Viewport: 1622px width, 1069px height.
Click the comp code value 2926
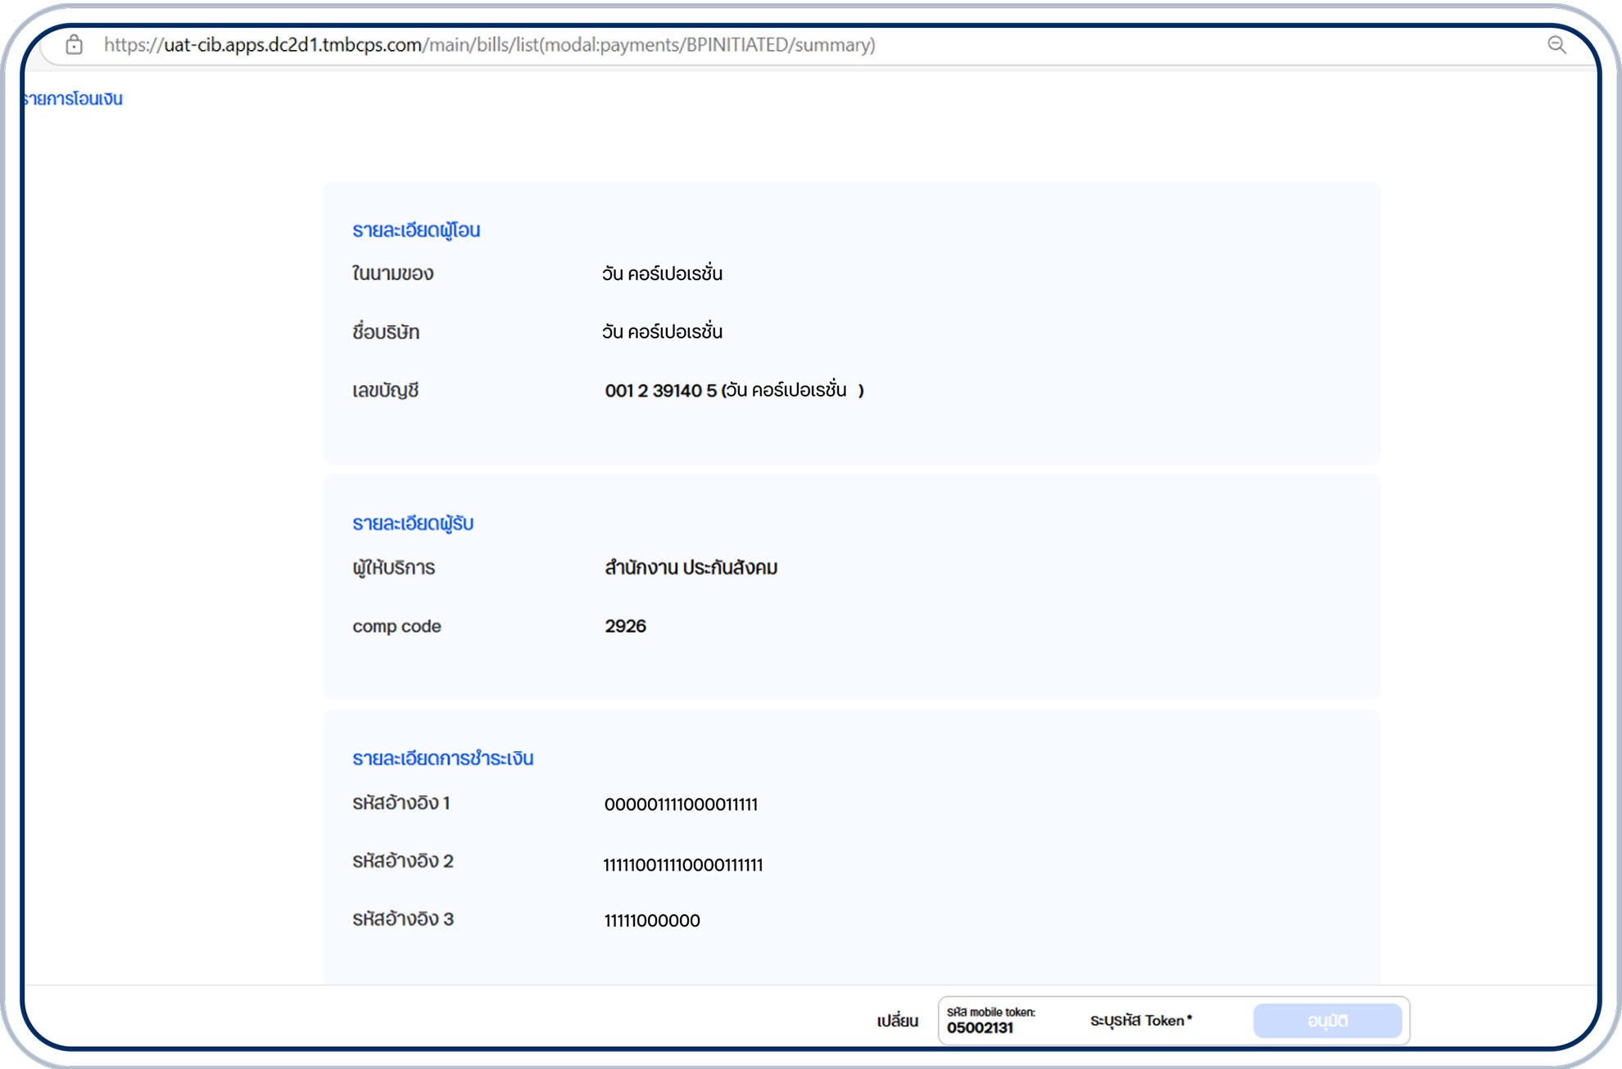625,627
